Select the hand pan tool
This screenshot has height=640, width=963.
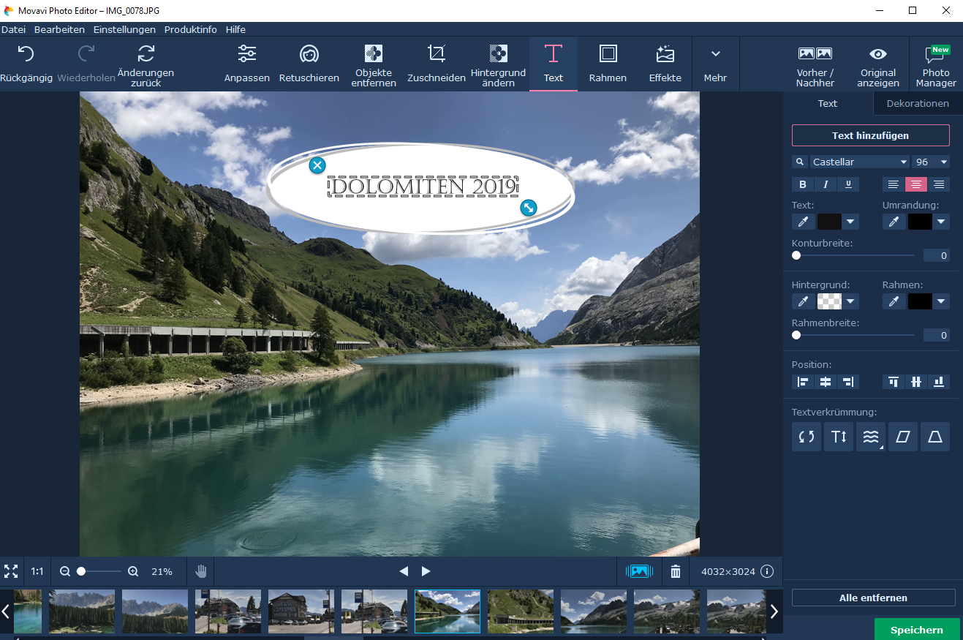coord(201,571)
